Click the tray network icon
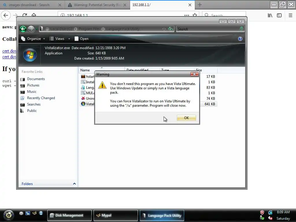Image resolution: width=296 pixels, height=222 pixels. coord(270,212)
